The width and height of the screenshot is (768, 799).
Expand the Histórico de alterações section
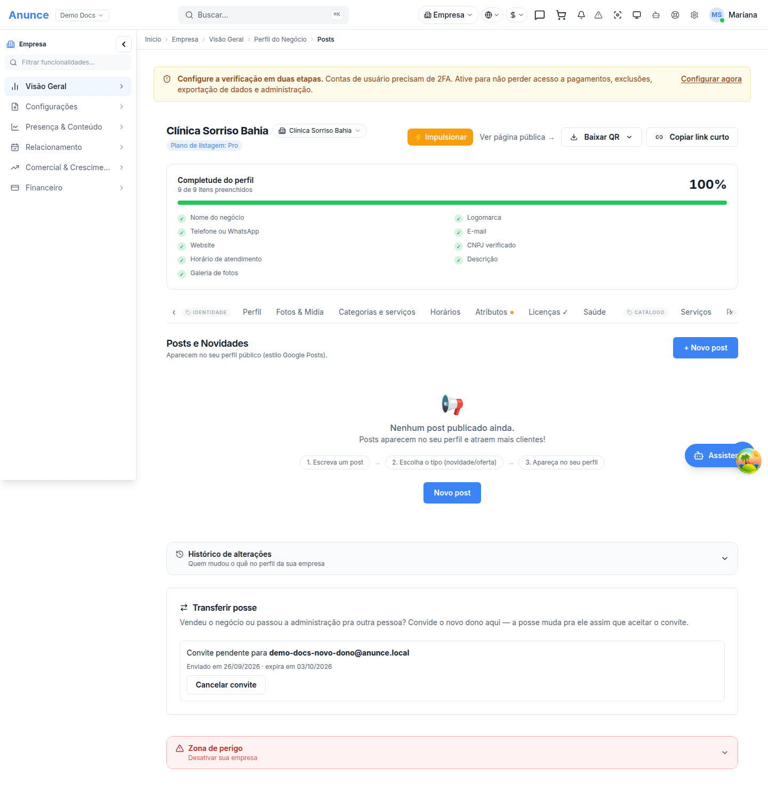tap(452, 558)
